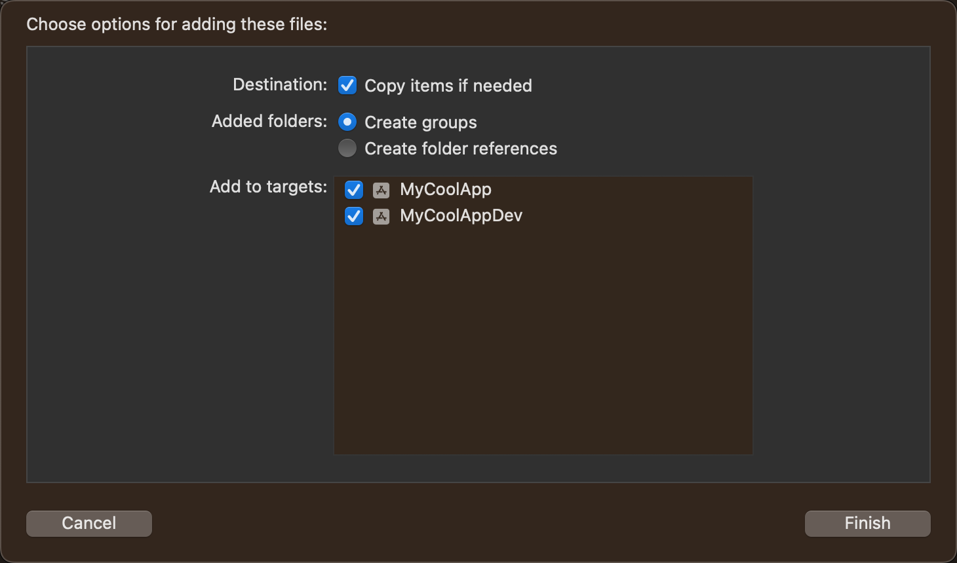The height and width of the screenshot is (563, 957).
Task: Select the MyCoolApp target name
Action: (445, 190)
